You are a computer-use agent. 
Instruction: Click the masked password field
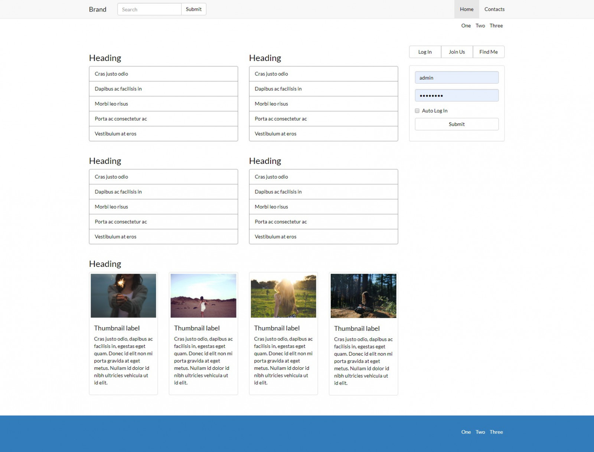(x=456, y=96)
